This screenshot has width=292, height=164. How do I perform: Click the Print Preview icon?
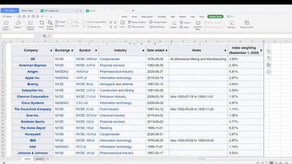(37, 16)
